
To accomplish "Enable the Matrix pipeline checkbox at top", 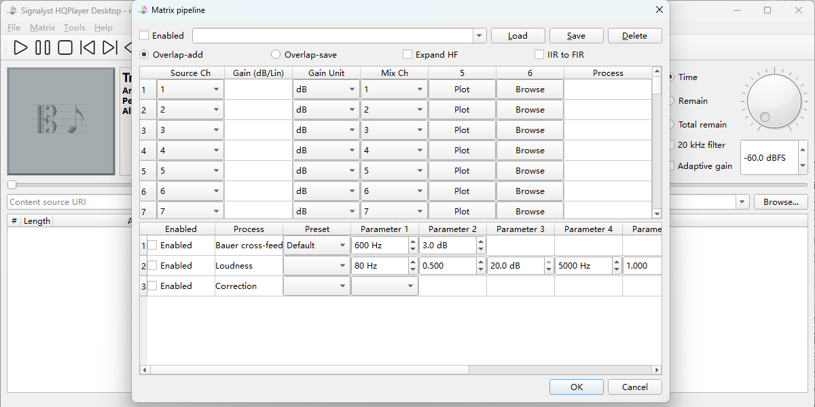I will pyautogui.click(x=144, y=36).
